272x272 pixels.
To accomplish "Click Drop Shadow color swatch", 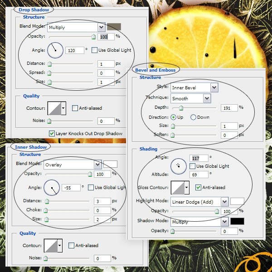I will pyautogui.click(x=114, y=27).
